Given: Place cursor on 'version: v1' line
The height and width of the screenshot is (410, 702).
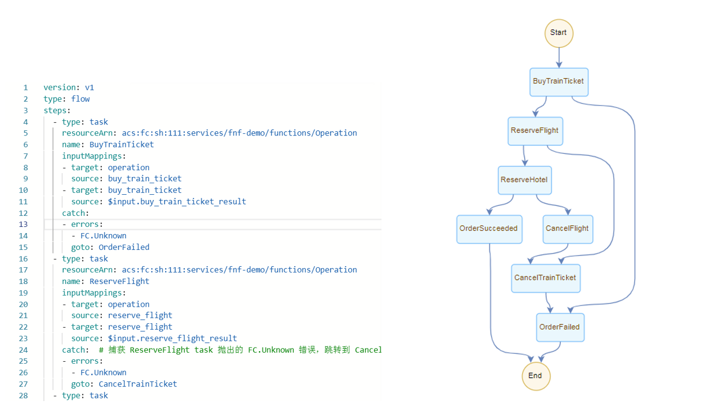Looking at the screenshot, I should click(x=69, y=87).
